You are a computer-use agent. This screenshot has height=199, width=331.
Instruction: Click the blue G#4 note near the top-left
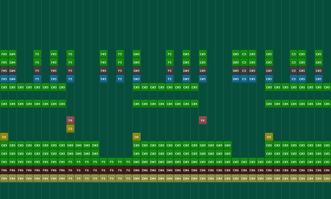point(12,79)
